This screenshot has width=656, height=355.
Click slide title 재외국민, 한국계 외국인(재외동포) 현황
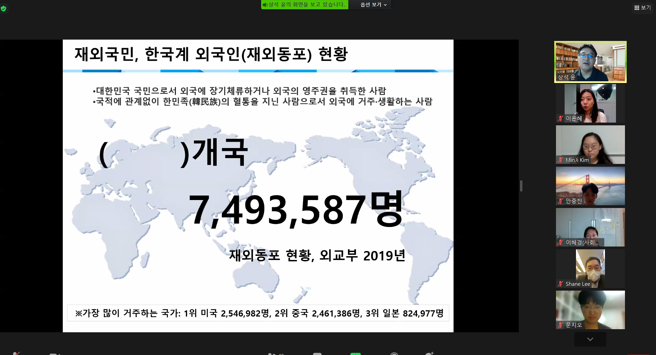coord(211,54)
